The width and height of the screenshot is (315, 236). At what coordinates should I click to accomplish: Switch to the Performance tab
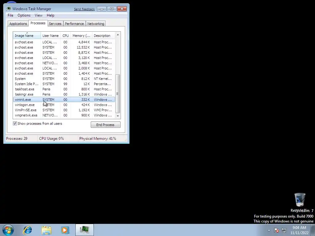(x=74, y=23)
